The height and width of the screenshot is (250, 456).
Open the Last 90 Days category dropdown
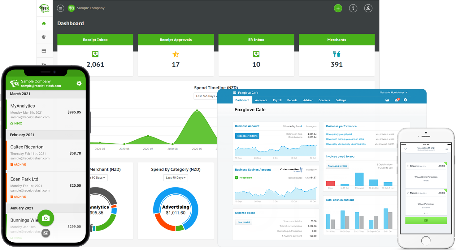pyautogui.click(x=176, y=178)
